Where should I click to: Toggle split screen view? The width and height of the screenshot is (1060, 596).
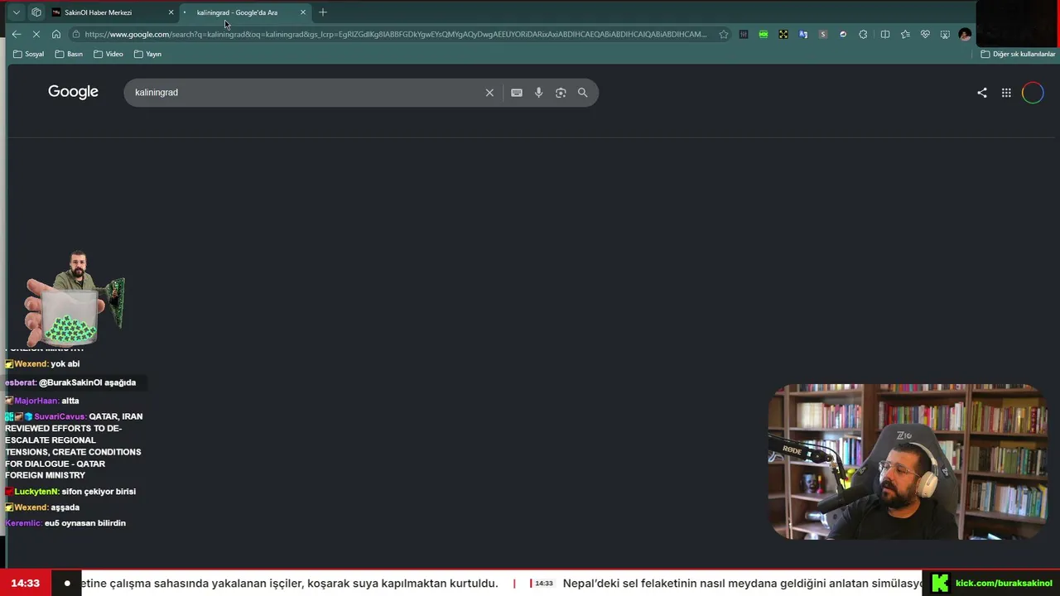tap(885, 34)
